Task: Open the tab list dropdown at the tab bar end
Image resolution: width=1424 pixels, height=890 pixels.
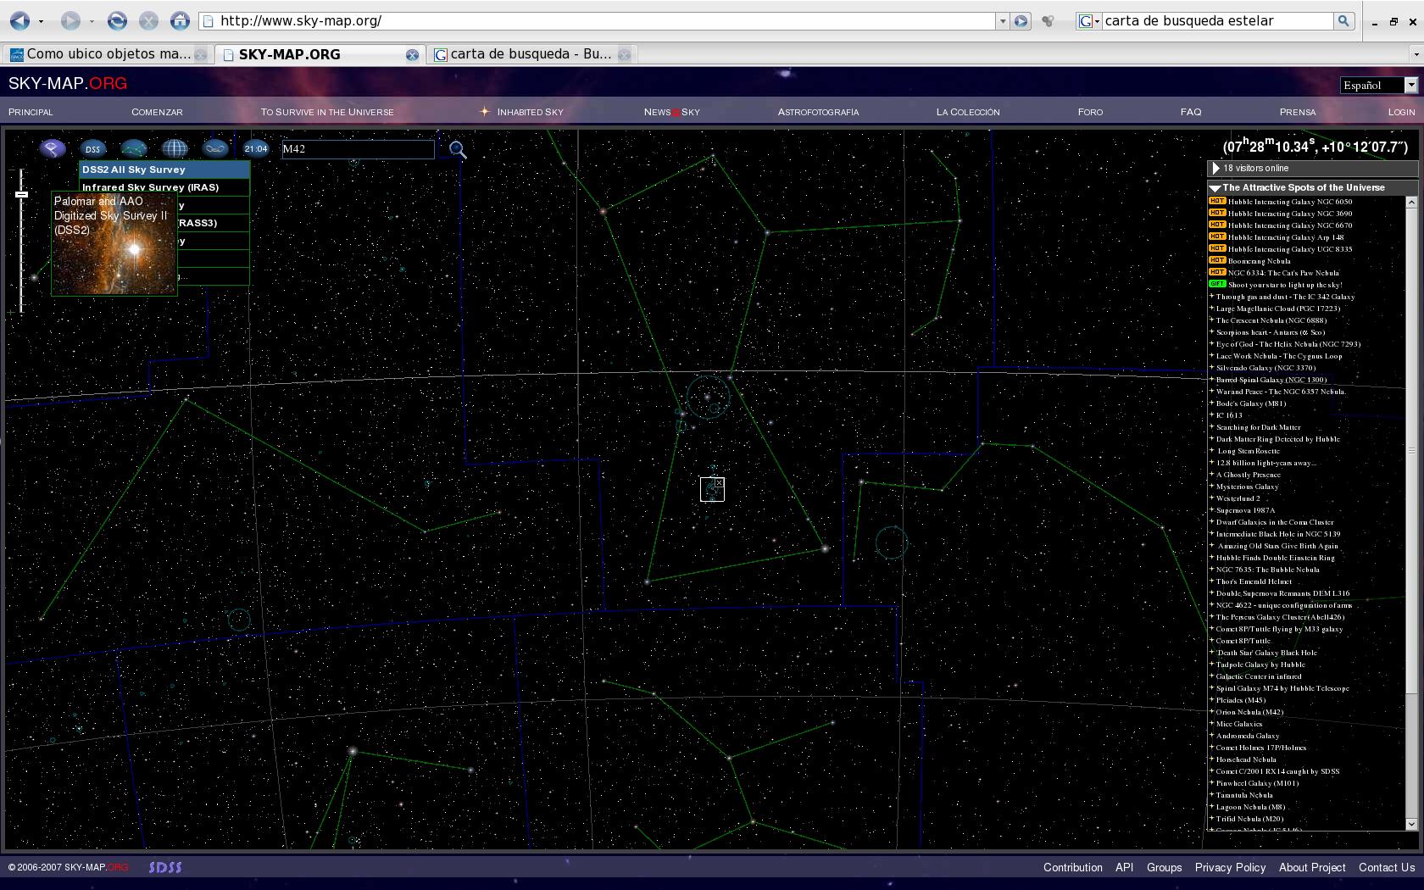Action: [x=1415, y=54]
